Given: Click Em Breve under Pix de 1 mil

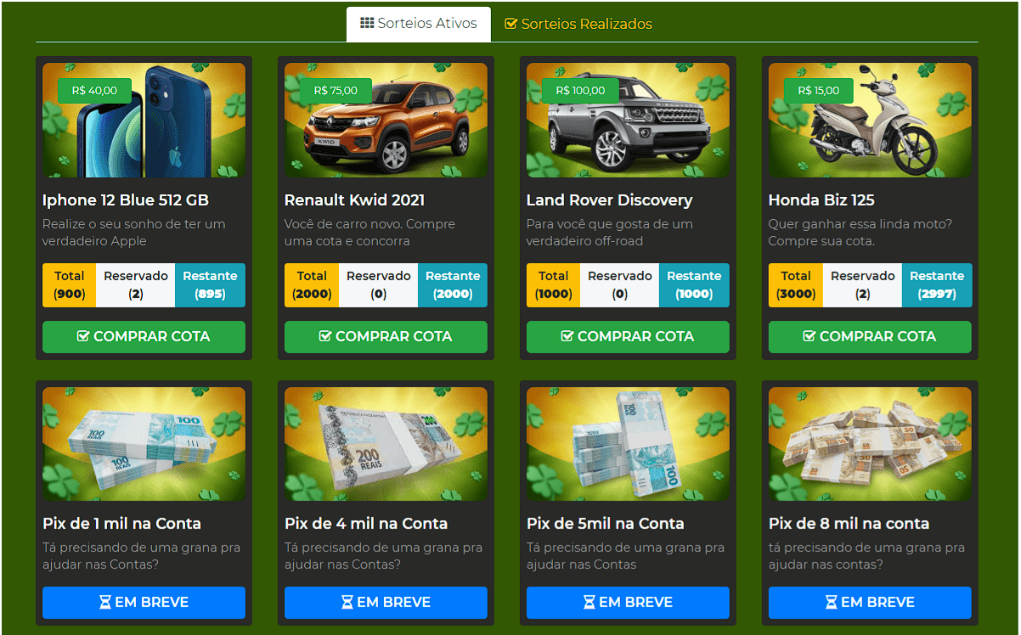Looking at the screenshot, I should coord(144,602).
